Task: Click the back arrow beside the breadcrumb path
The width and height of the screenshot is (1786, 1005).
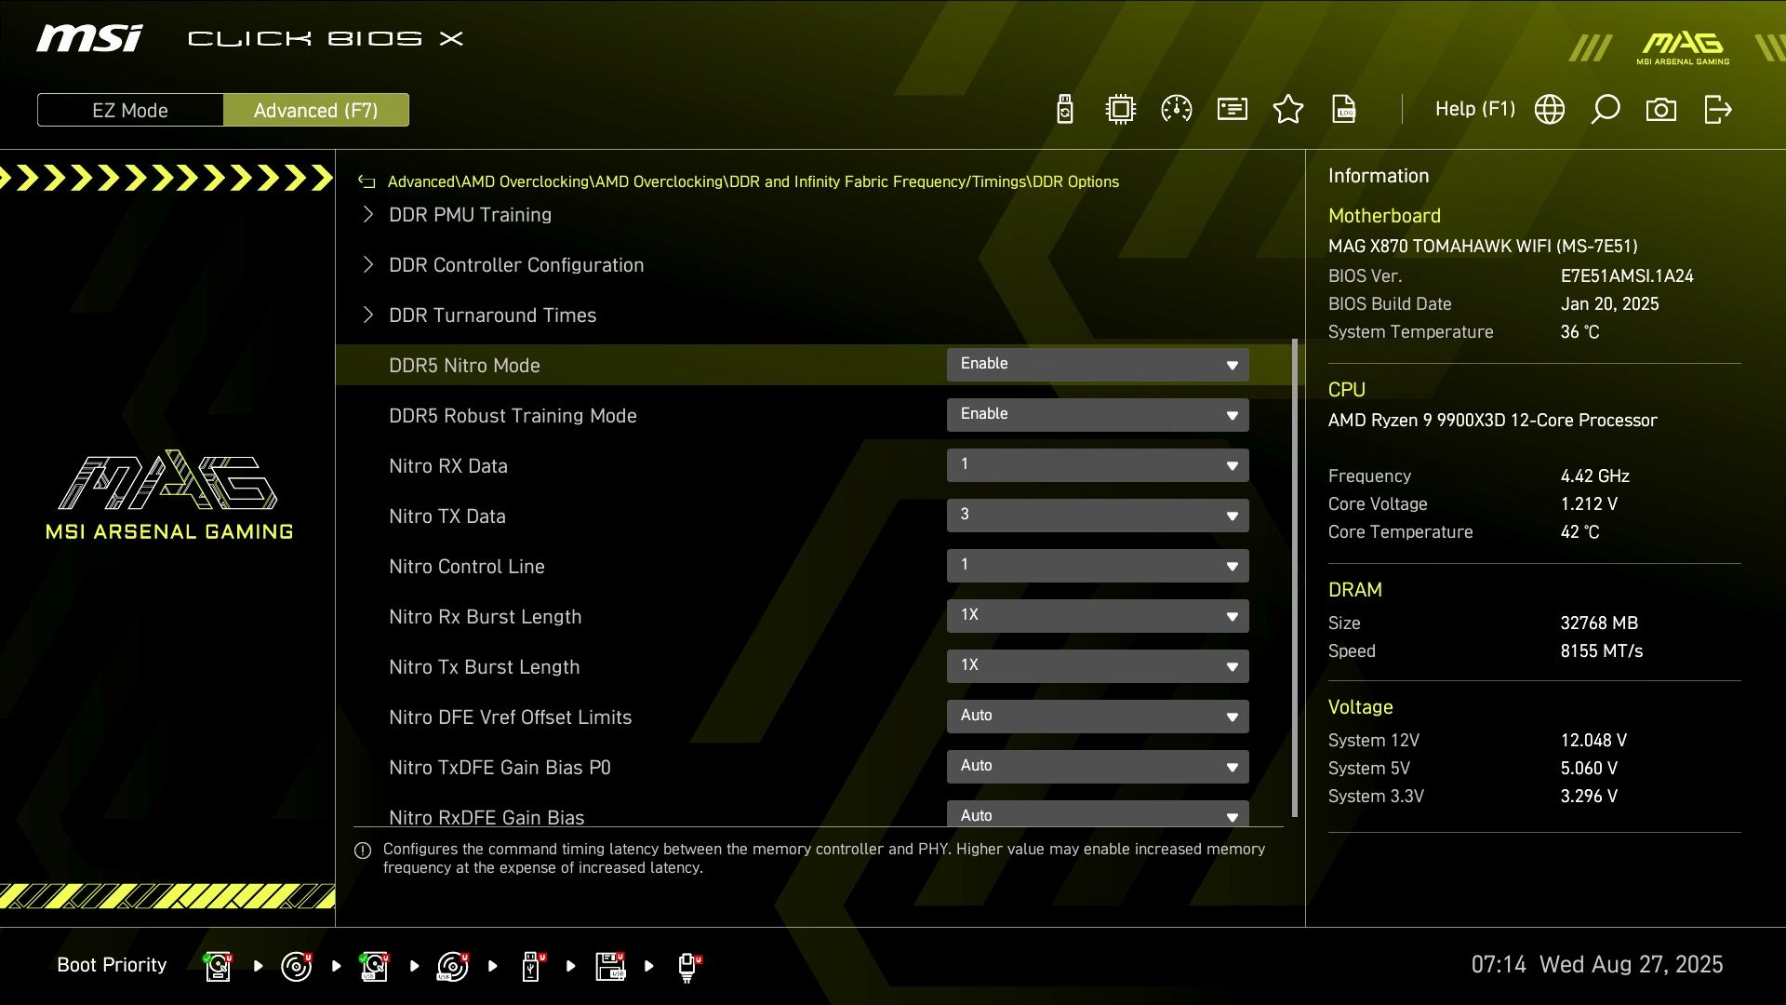Action: (367, 182)
